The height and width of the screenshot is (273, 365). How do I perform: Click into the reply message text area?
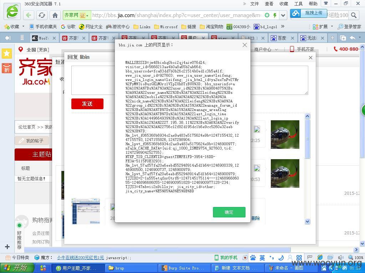(x=190, y=80)
